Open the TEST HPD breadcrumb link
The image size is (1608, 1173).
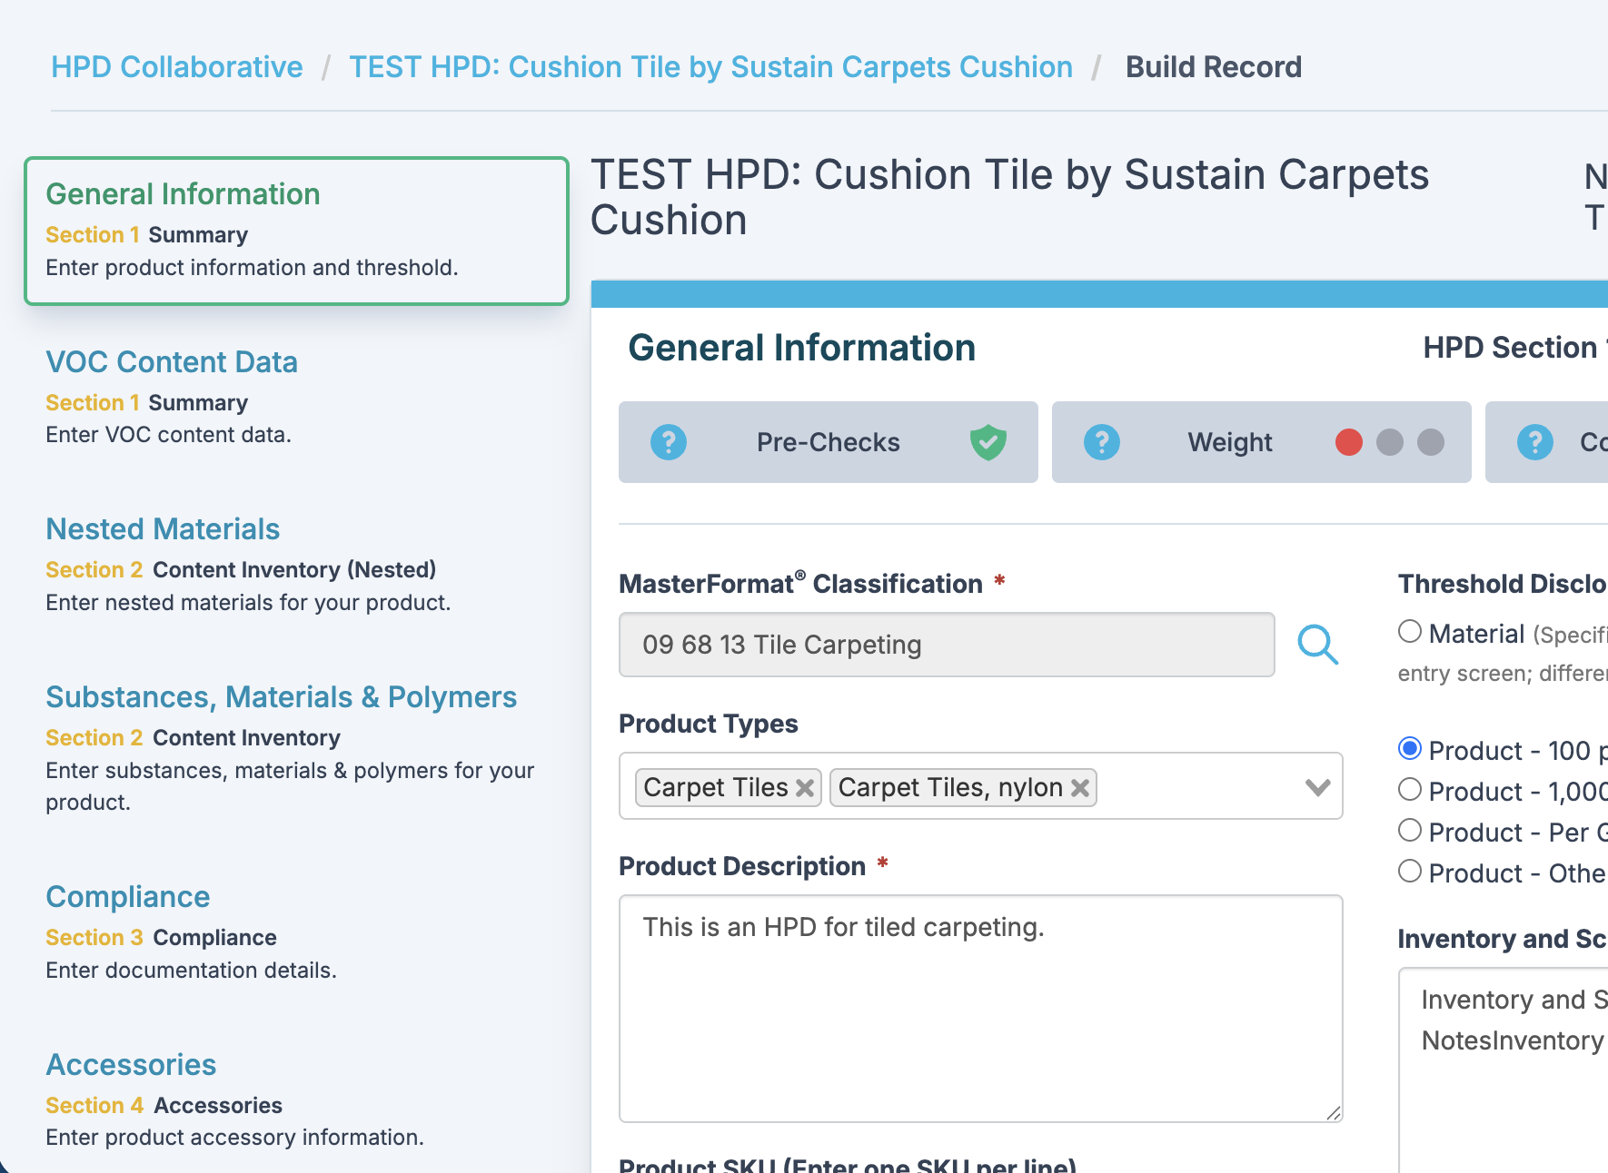click(710, 66)
